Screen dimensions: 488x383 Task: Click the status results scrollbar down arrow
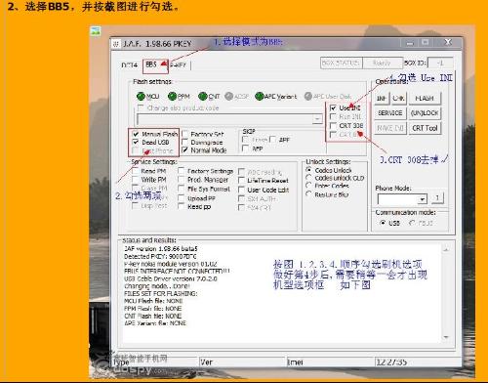pyautogui.click(x=446, y=337)
